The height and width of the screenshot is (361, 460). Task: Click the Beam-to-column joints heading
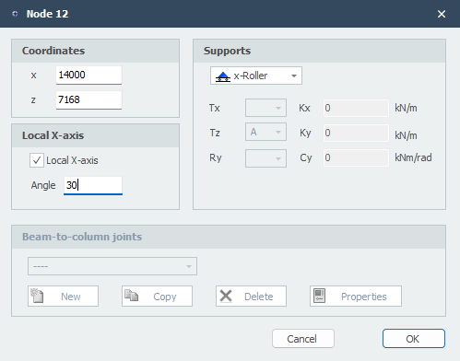[82, 237]
